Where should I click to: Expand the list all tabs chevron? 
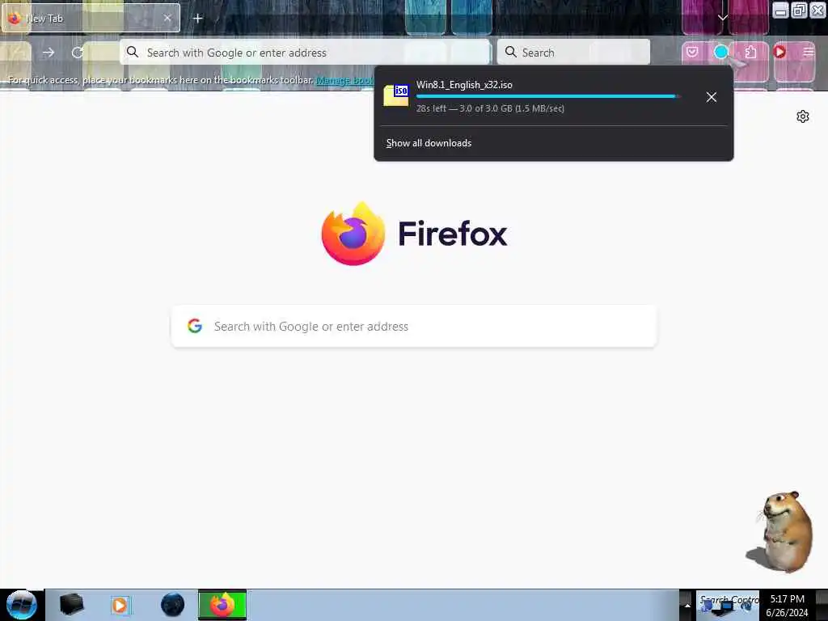[x=722, y=18]
